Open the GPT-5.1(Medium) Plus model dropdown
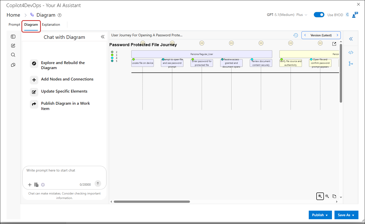Image resolution: width=365 pixels, height=224 pixels. (x=287, y=15)
